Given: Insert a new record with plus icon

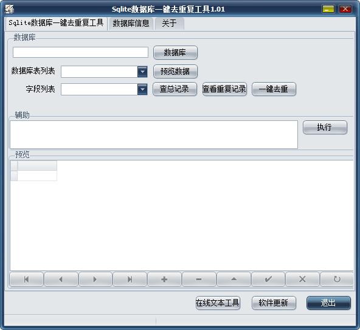Looking at the screenshot, I should (164, 279).
